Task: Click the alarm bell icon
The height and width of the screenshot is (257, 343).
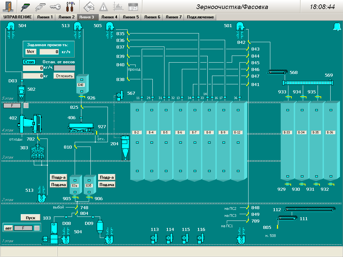Action: coord(336,27)
